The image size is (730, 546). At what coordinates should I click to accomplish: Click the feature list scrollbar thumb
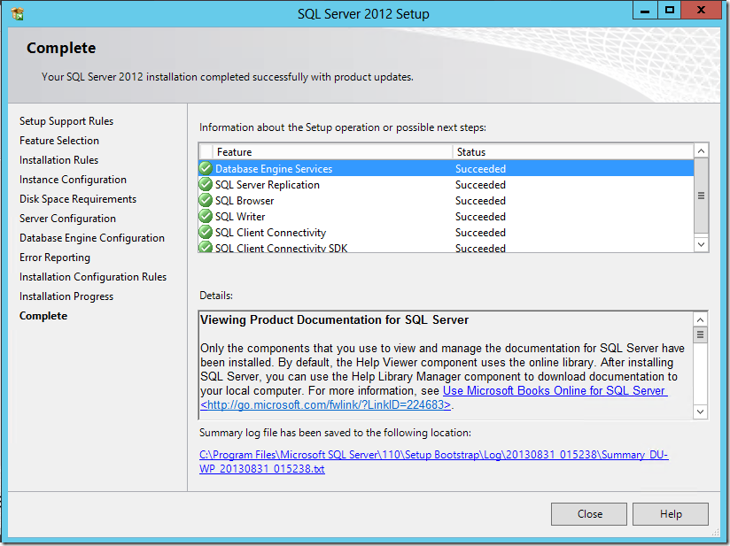point(701,196)
